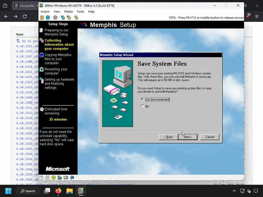263x197 pixels.
Task: Show hidden system tray icons
Action: pyautogui.click(x=234, y=191)
